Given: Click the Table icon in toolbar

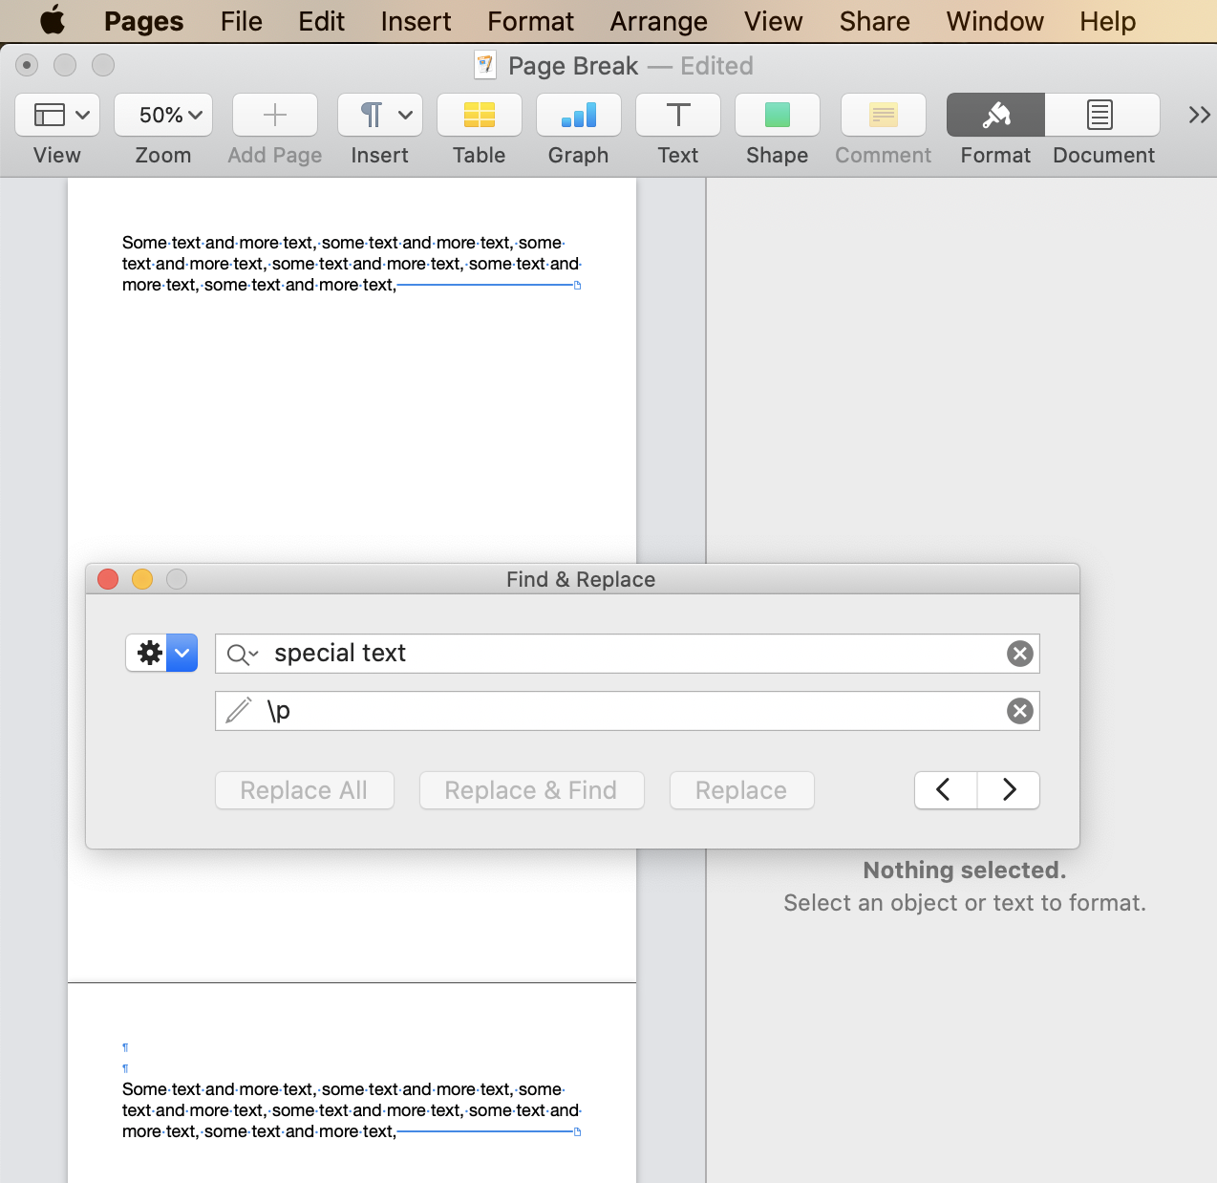Looking at the screenshot, I should coord(479,116).
